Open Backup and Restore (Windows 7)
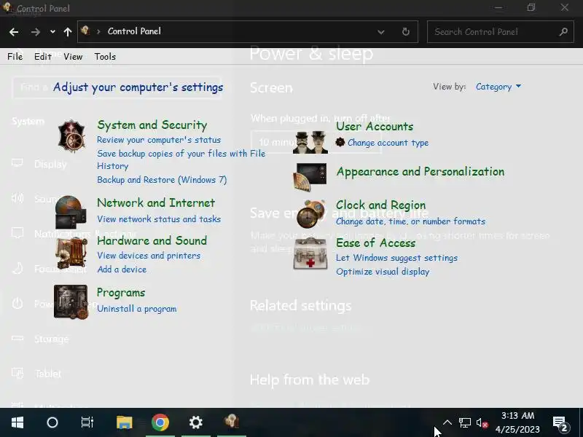Screen dimensions: 583x437 (162, 180)
